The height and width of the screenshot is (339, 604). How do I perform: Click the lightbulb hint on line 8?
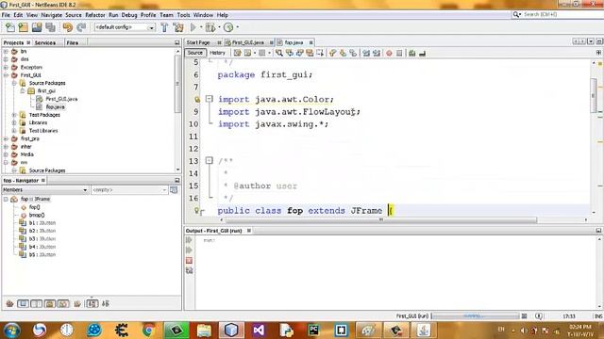(197, 100)
